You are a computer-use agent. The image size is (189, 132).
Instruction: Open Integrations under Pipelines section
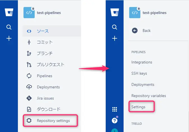142,62
